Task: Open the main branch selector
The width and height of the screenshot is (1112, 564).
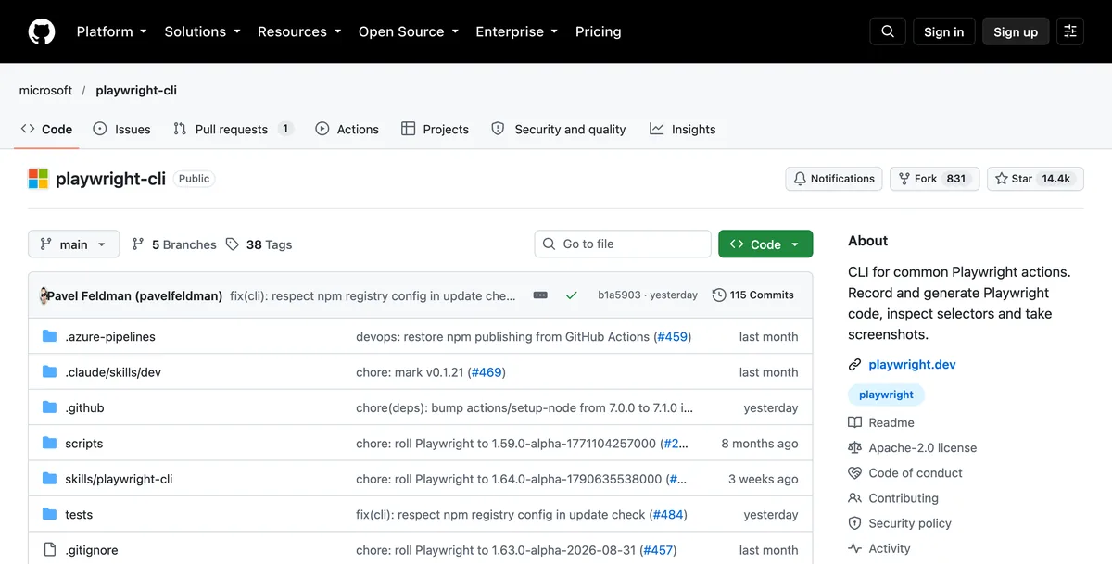Action: pos(74,244)
